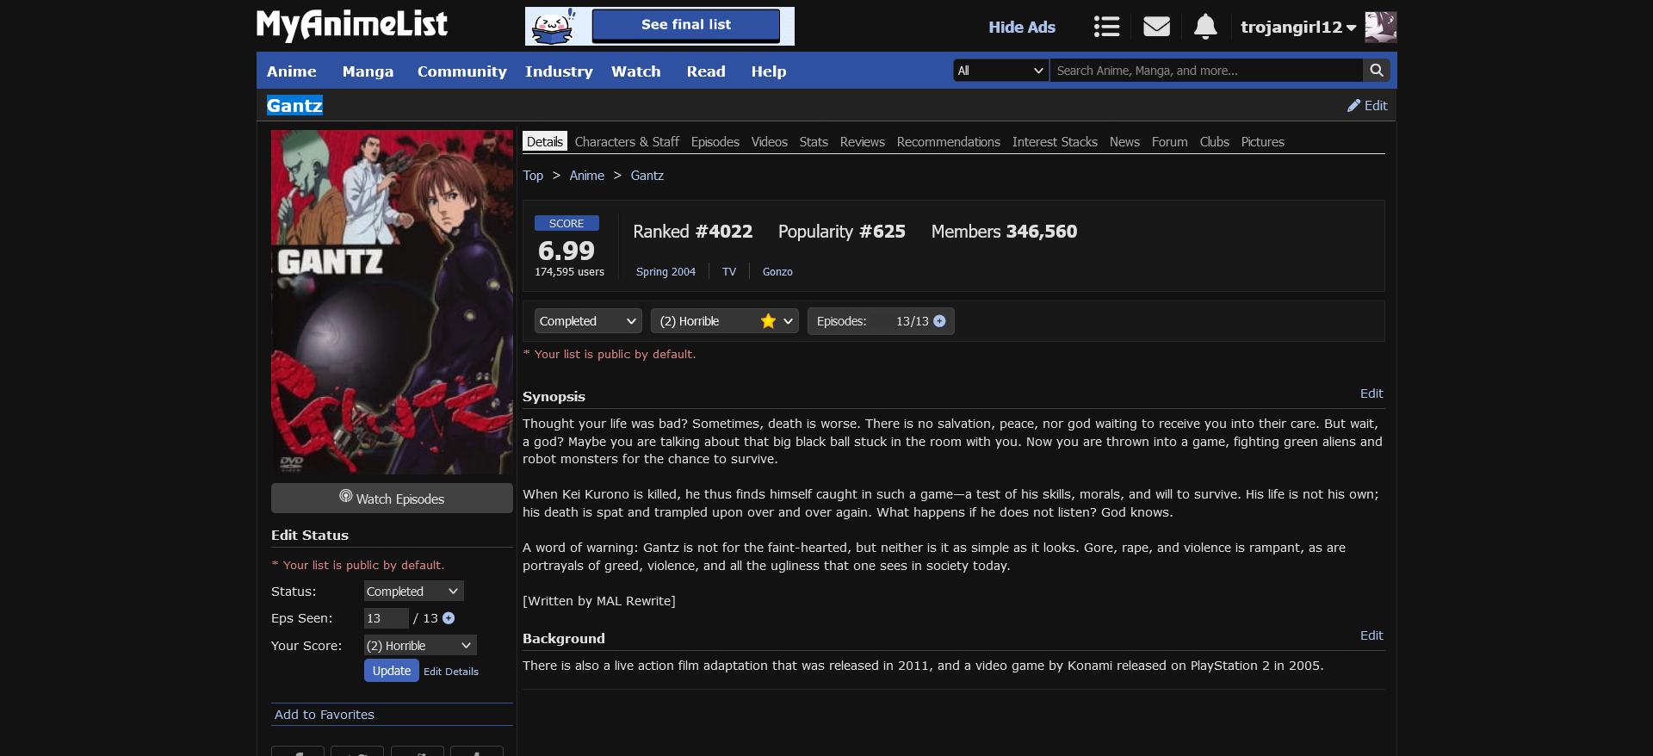Screen dimensions: 1653x756
Task: Click the 6.99 score value
Action: (x=566, y=251)
